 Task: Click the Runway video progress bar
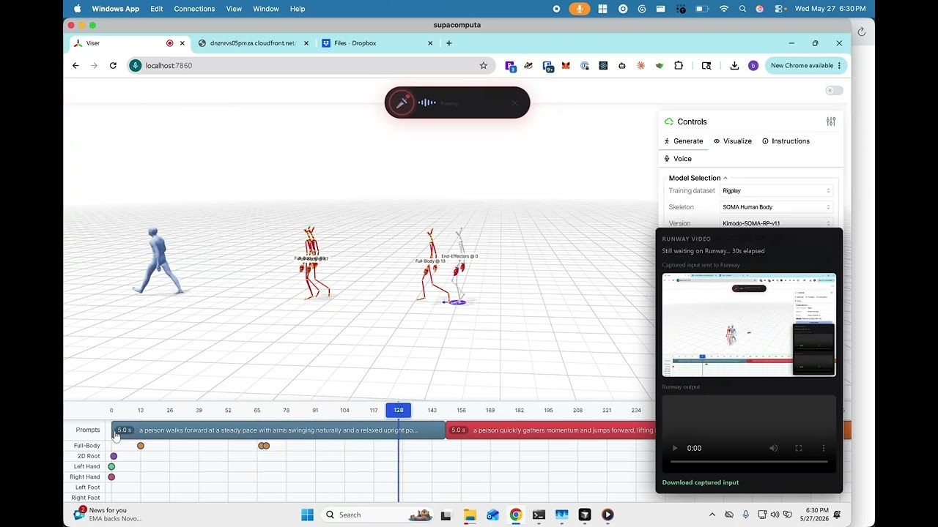pos(749,462)
